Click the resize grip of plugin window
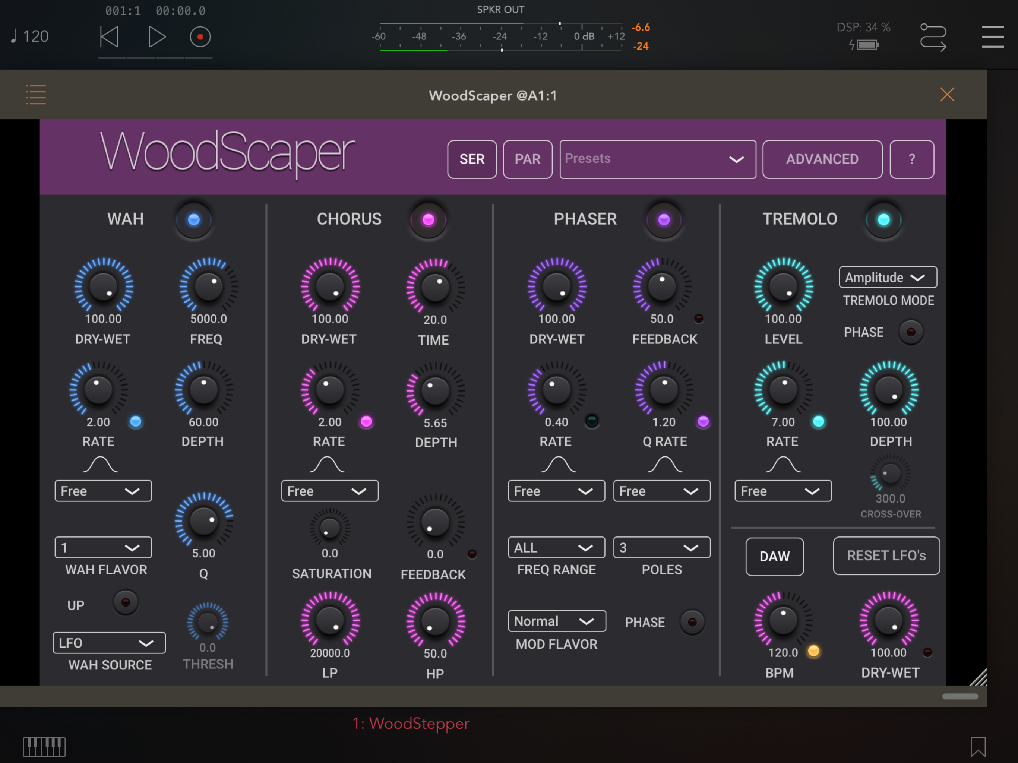The height and width of the screenshot is (763, 1018). point(979,677)
